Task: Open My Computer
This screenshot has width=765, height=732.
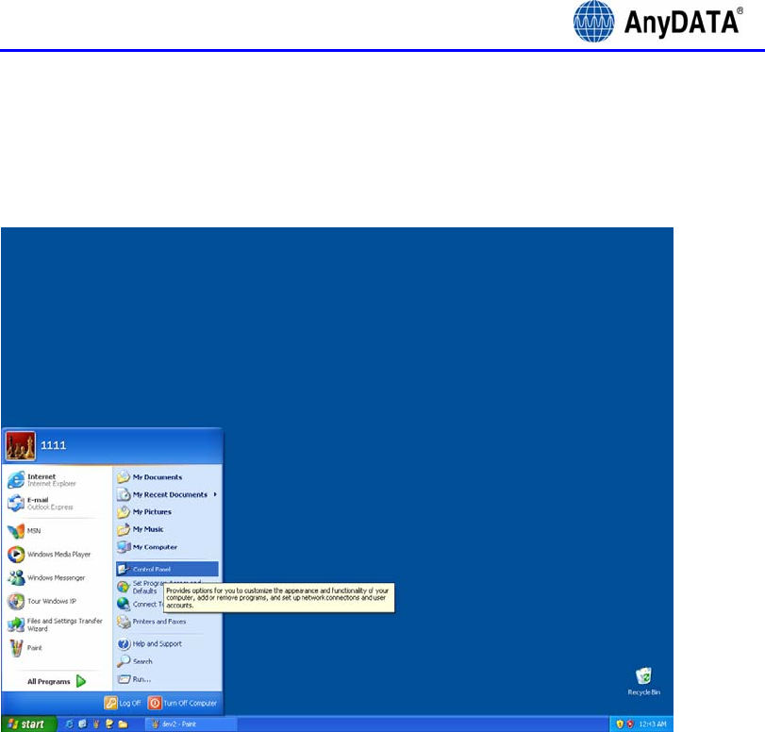Action: [147, 547]
